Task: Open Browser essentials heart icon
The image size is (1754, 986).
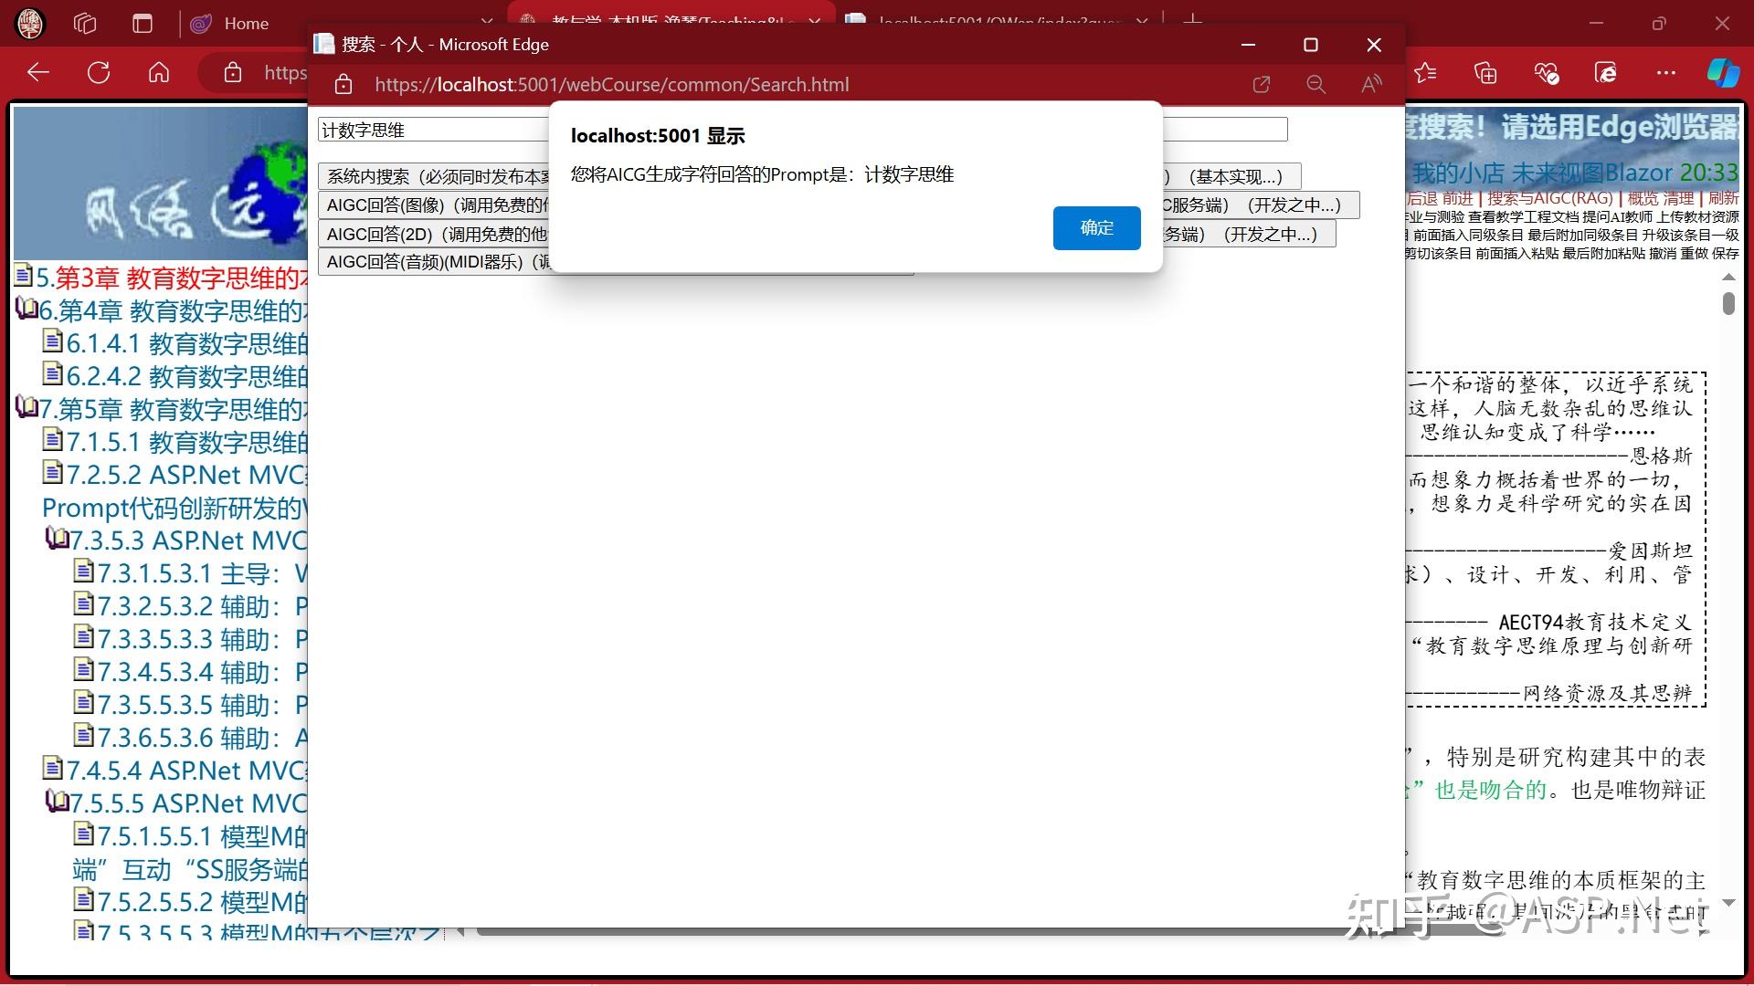Action: (x=1546, y=73)
